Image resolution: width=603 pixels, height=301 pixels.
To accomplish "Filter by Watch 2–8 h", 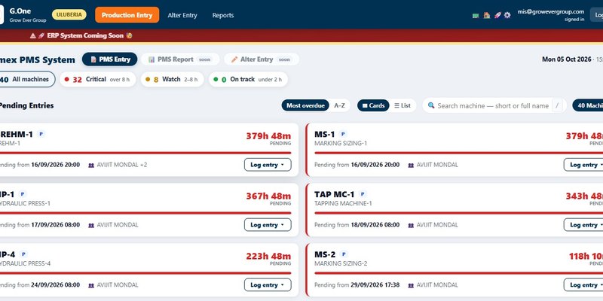I will (172, 80).
